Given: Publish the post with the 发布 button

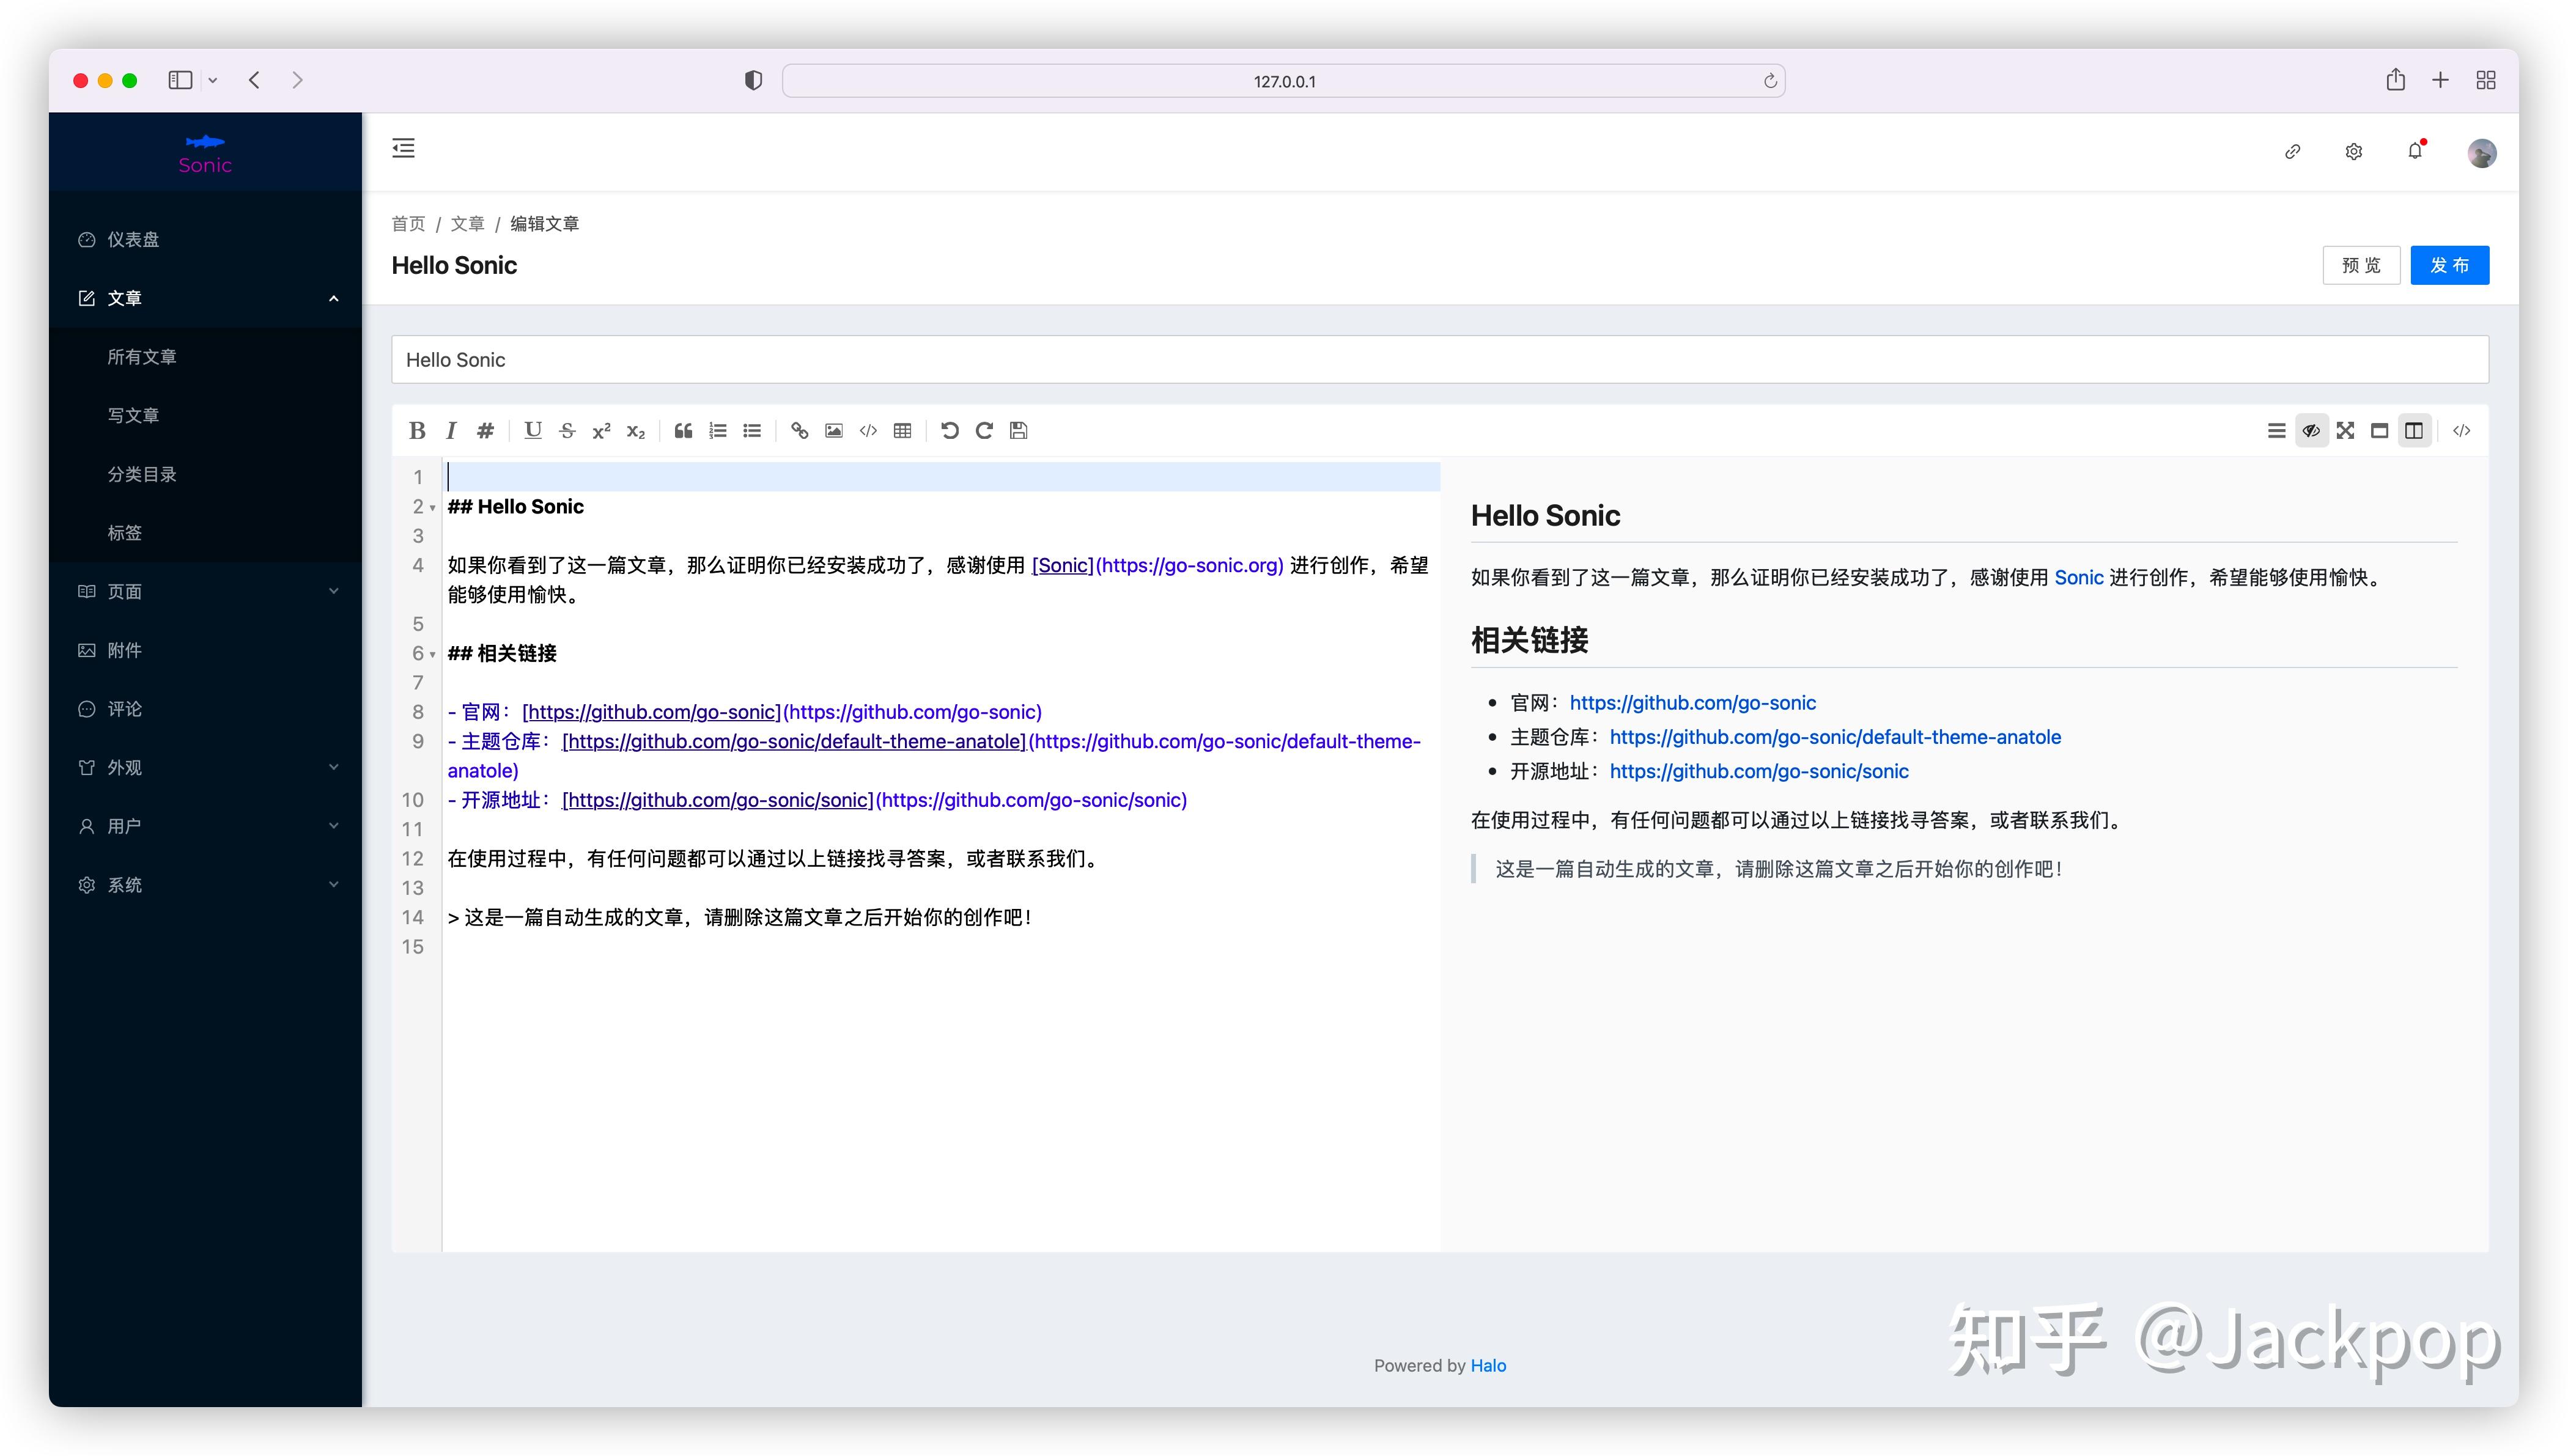Looking at the screenshot, I should [2449, 265].
